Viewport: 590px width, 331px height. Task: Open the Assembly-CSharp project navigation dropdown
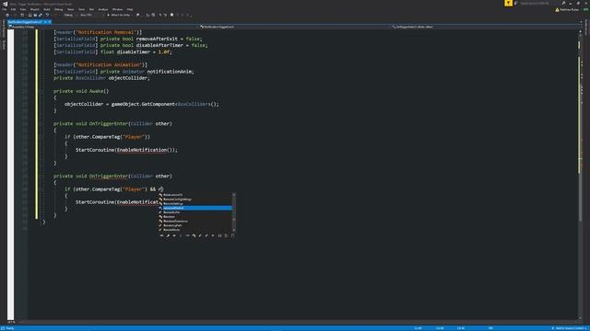click(x=104, y=27)
